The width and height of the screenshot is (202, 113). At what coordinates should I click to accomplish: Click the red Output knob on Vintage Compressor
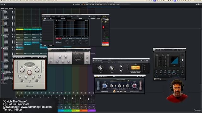134,86
